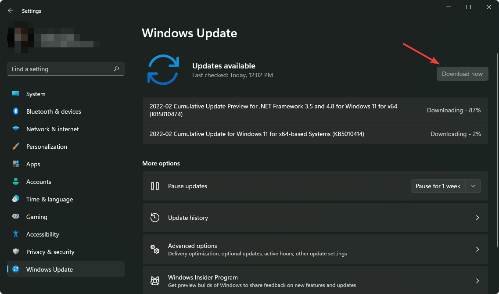Click the Accessibility figure icon

tap(16, 234)
